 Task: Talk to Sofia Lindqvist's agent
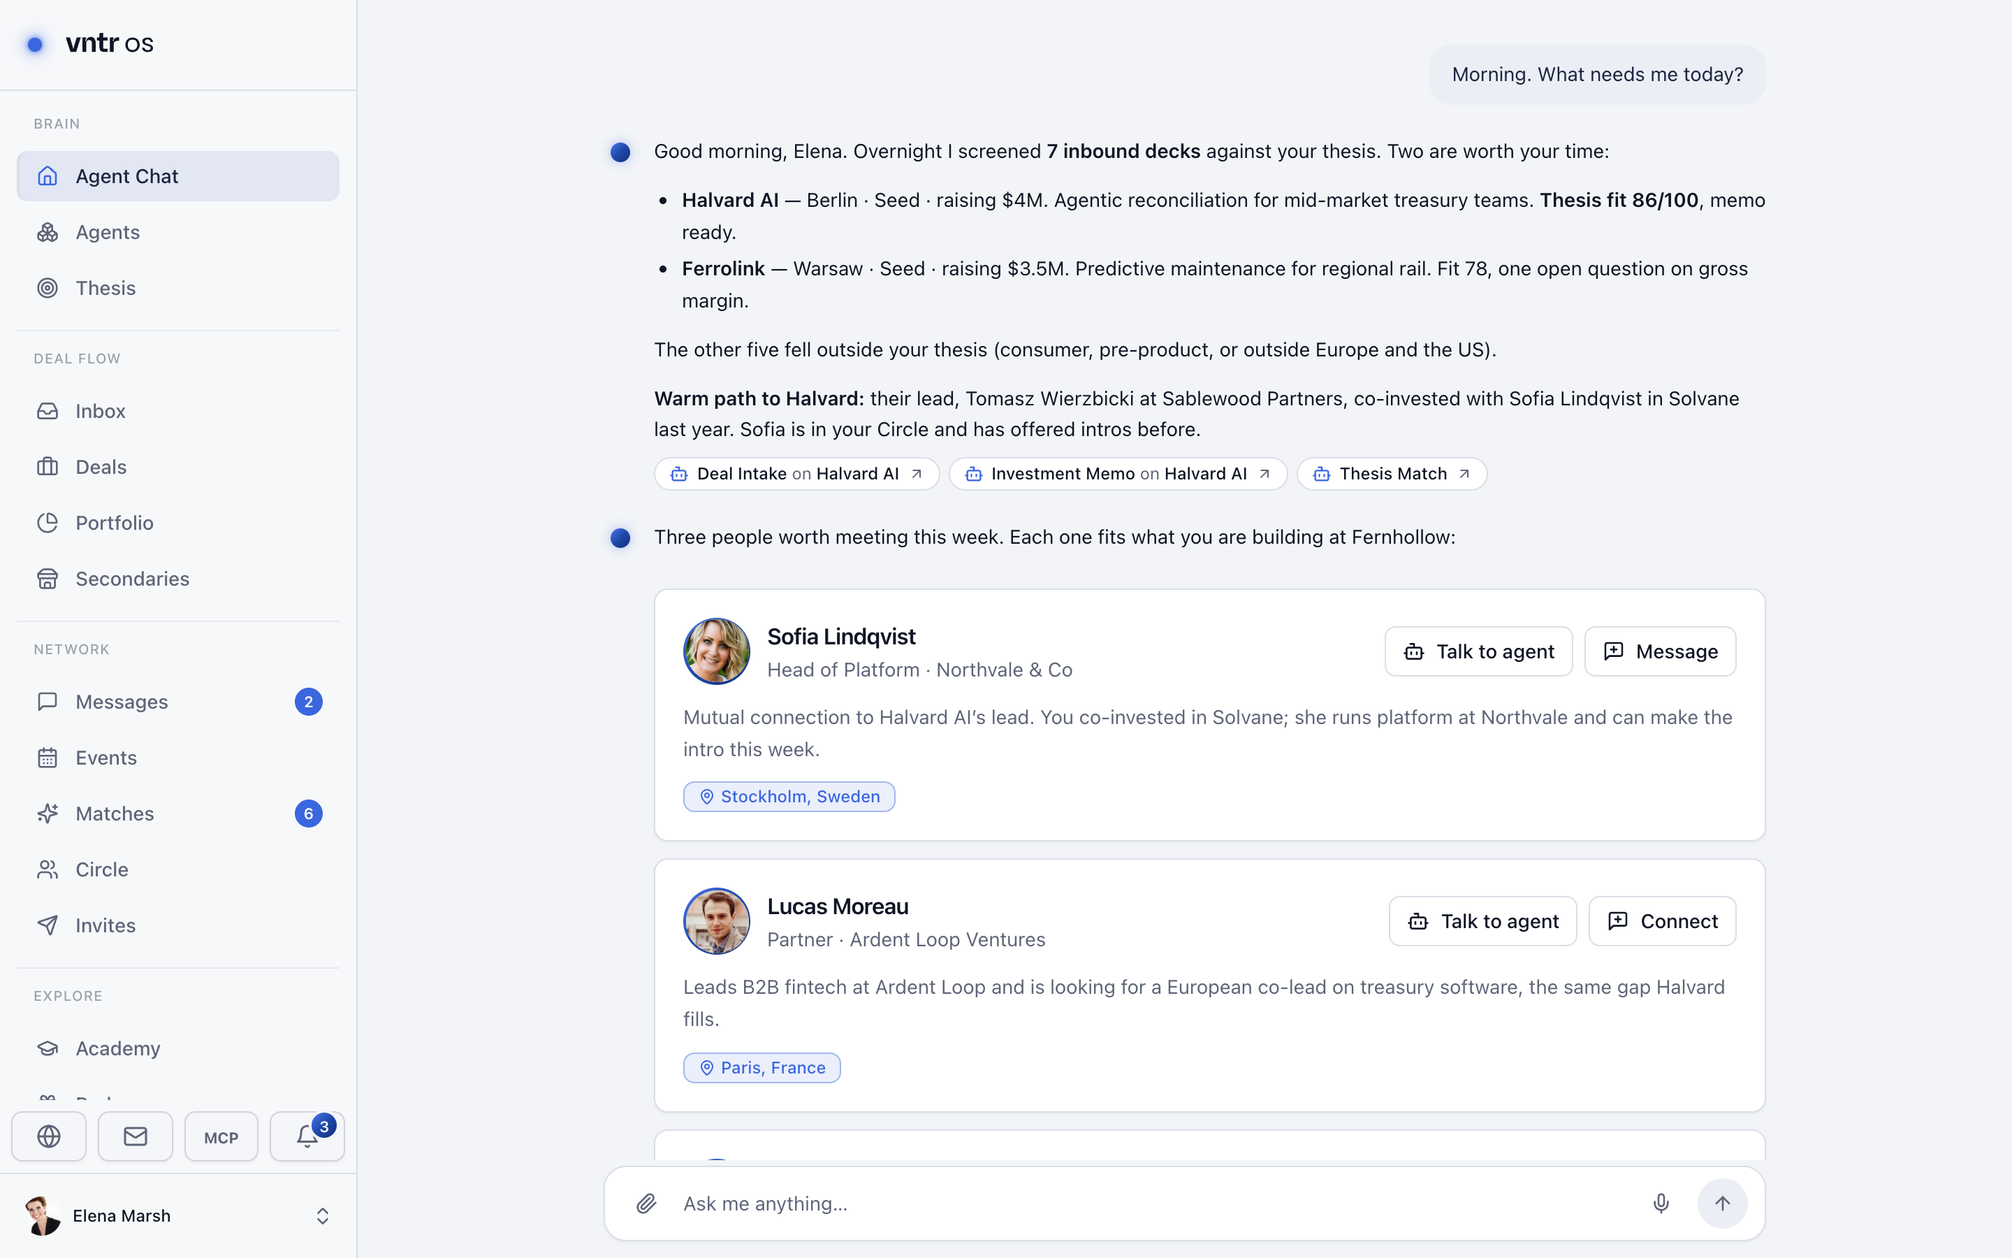click(x=1478, y=651)
